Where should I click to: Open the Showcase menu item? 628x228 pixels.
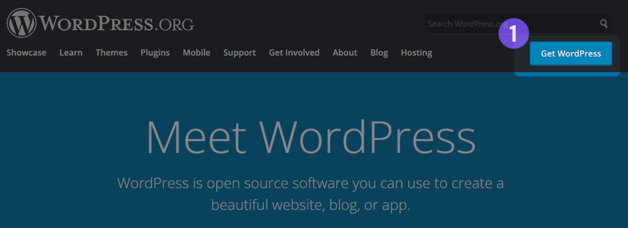coord(26,53)
